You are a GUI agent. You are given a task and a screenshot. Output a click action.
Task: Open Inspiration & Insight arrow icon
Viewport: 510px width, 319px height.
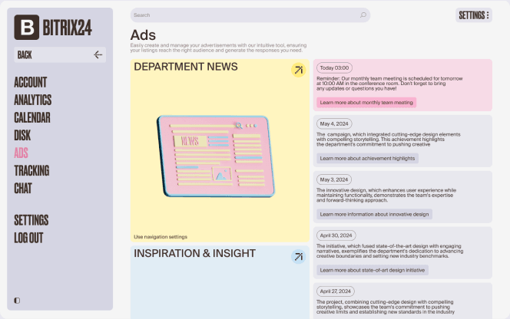pyautogui.click(x=298, y=257)
